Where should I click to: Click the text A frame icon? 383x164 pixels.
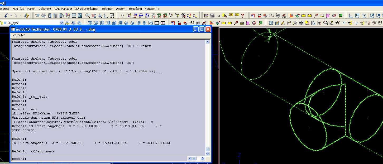tap(112, 16)
